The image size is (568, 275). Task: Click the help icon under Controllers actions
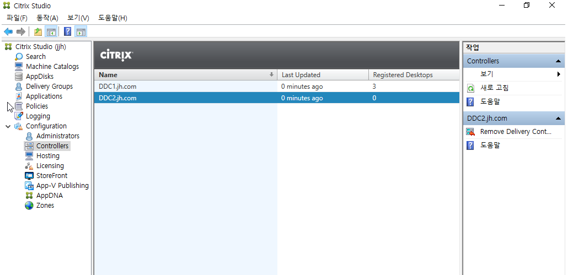click(x=470, y=102)
